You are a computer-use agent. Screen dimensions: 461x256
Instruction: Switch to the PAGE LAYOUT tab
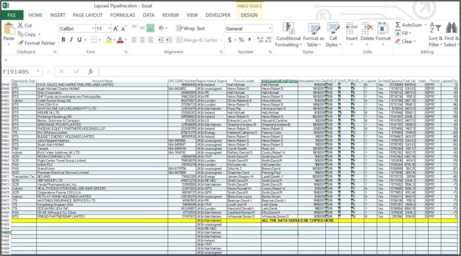(x=88, y=15)
